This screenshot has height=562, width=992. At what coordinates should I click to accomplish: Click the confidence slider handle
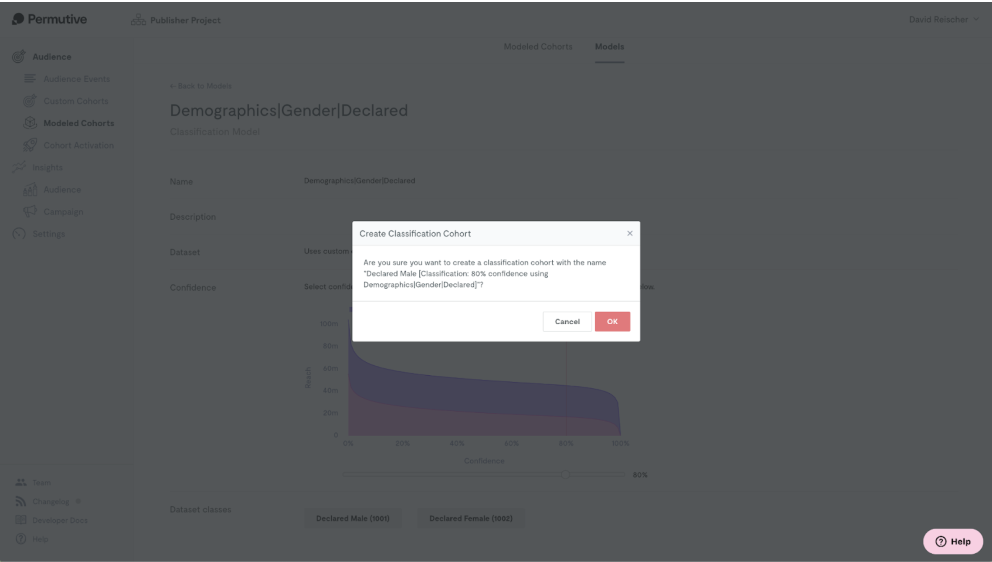click(565, 475)
